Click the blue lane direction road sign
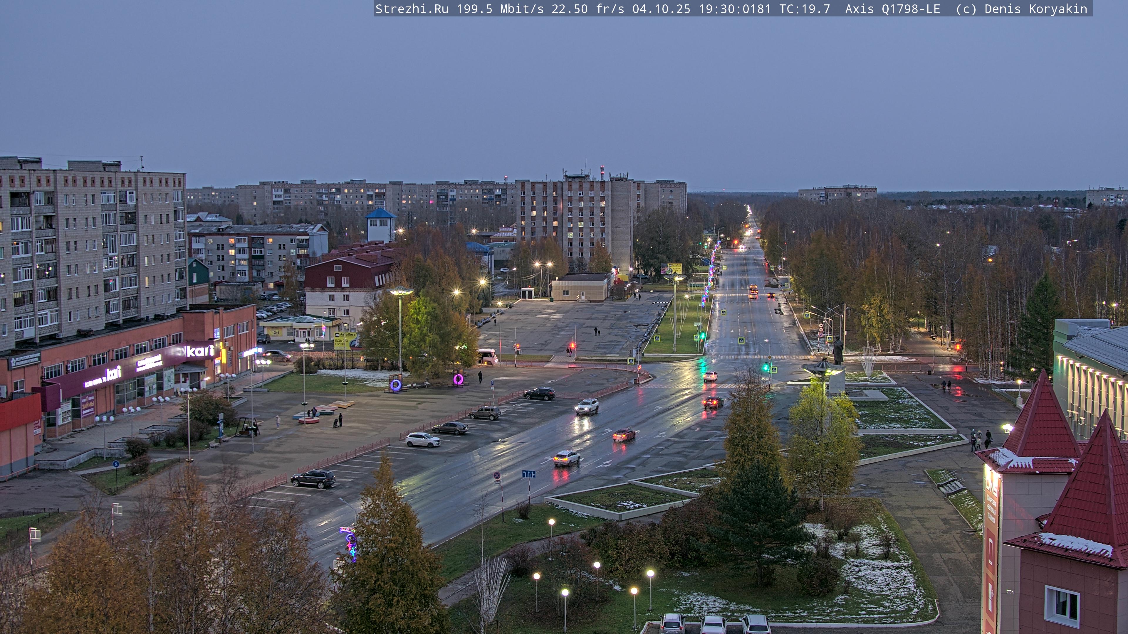This screenshot has width=1128, height=634. coord(528,474)
